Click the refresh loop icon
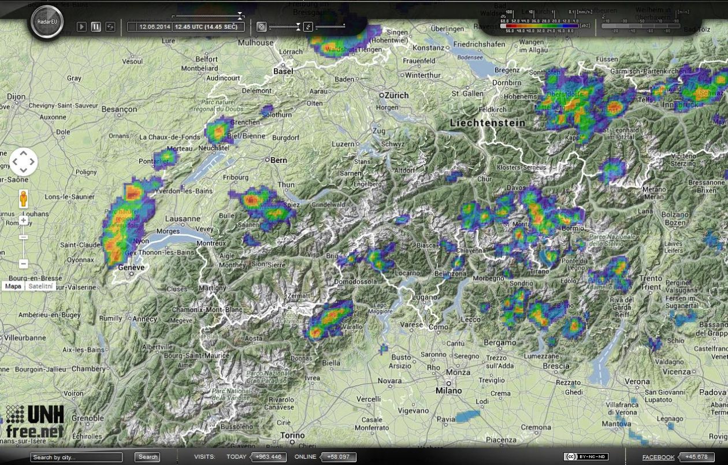728x465 pixels. click(110, 27)
